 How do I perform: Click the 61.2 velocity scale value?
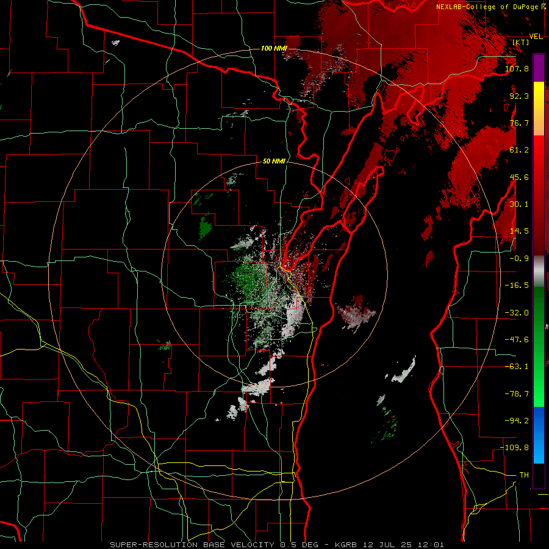point(519,150)
